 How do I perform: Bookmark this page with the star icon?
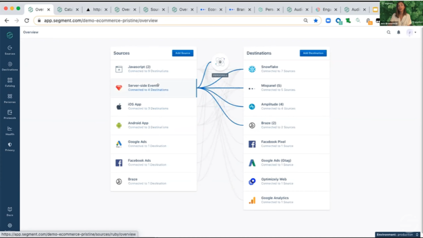click(x=316, y=21)
